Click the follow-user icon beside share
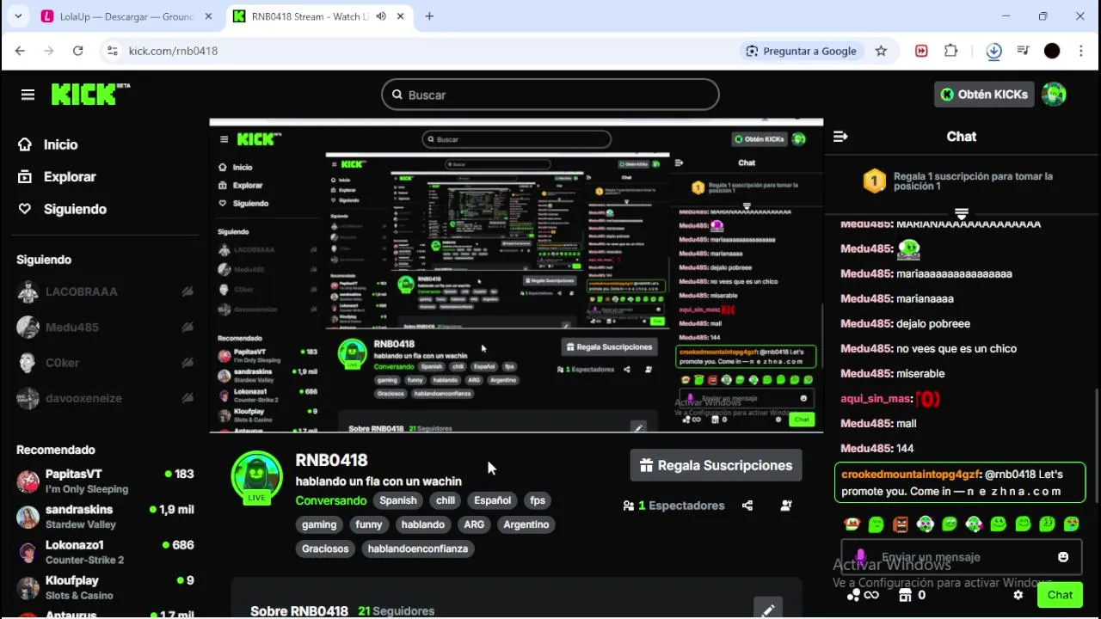Image resolution: width=1101 pixels, height=619 pixels. pos(786,506)
